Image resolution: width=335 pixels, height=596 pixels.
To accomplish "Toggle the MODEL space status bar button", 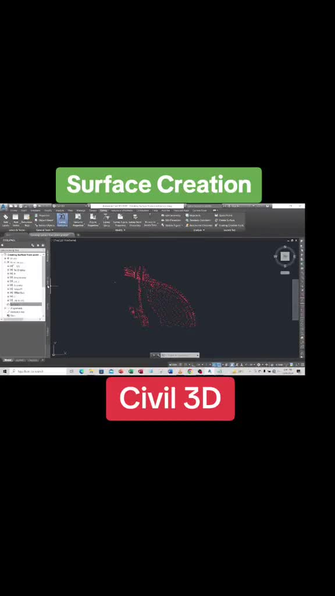I will [x=172, y=364].
